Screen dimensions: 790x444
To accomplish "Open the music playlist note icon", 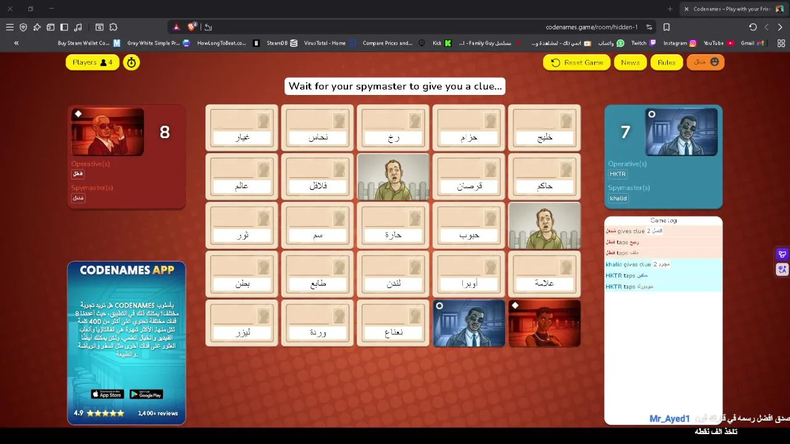I will (78, 27).
